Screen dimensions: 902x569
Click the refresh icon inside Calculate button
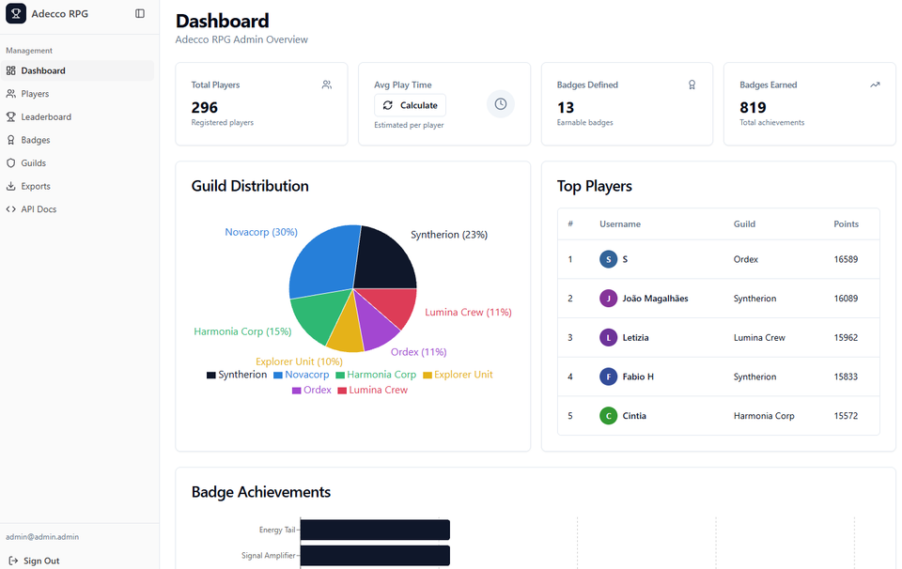coord(388,105)
